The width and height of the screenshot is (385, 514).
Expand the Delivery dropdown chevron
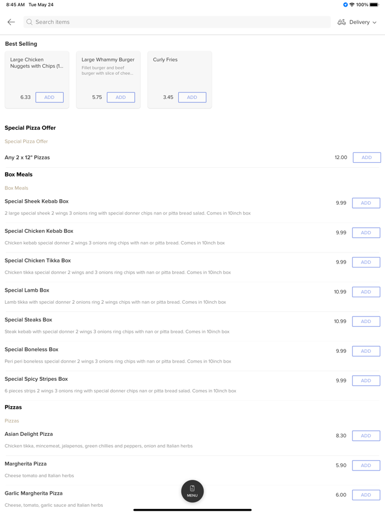pyautogui.click(x=375, y=23)
